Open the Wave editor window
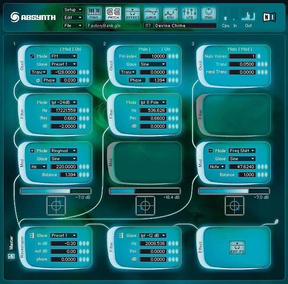 (151, 13)
